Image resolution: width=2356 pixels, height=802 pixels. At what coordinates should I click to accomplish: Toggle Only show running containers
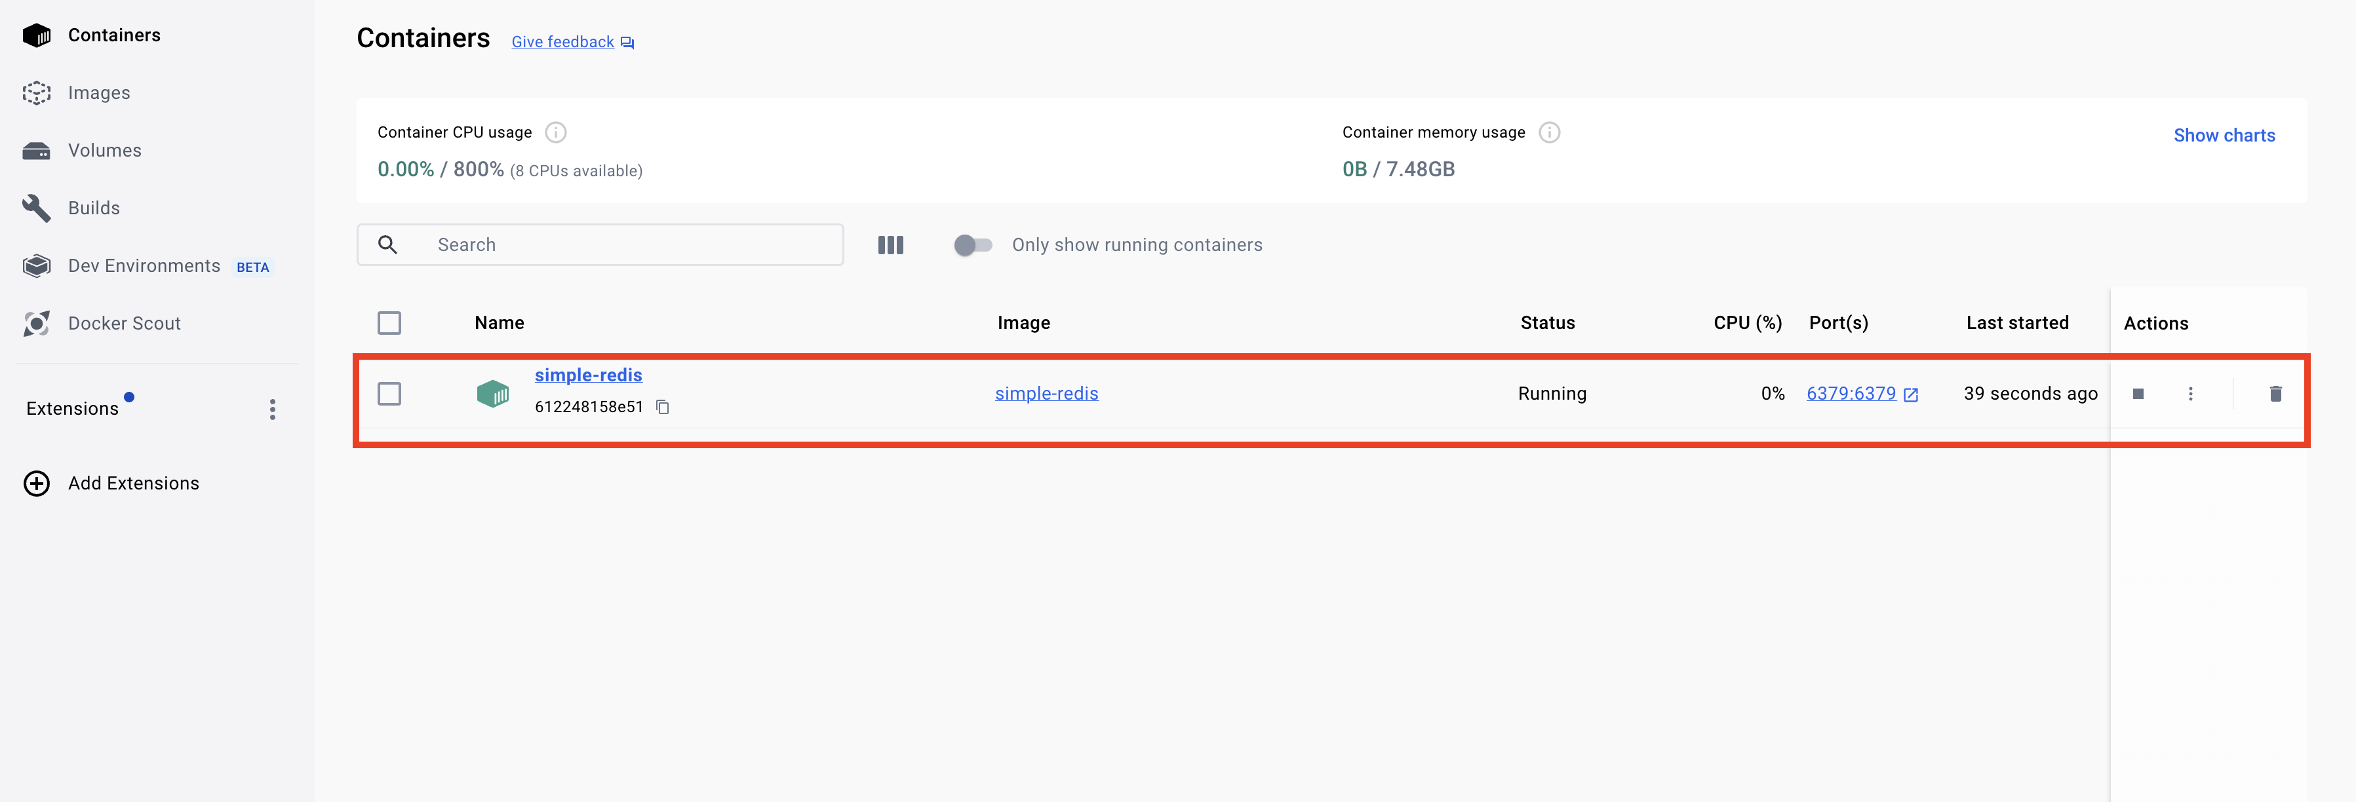[x=972, y=245]
